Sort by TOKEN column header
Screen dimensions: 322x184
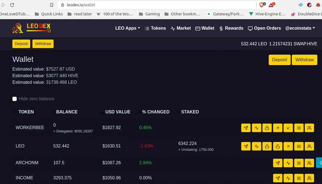pyautogui.click(x=26, y=112)
